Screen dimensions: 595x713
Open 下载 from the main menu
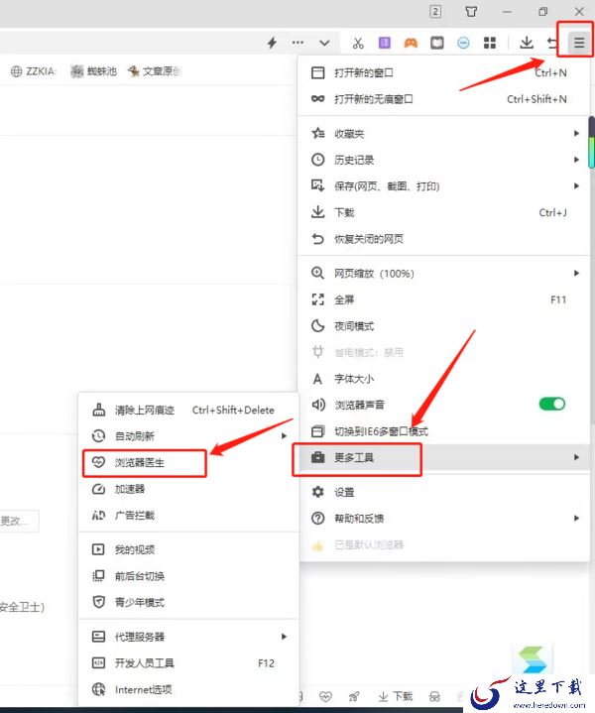[x=443, y=212]
